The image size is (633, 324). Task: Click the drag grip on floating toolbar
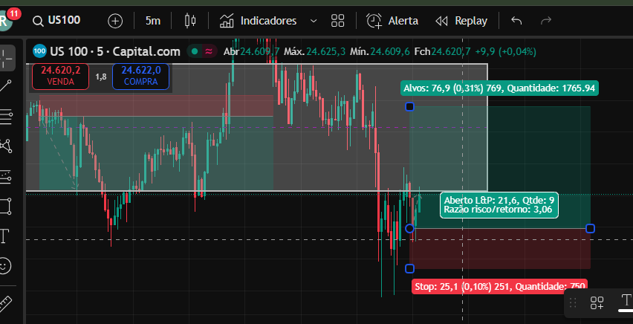point(572,302)
